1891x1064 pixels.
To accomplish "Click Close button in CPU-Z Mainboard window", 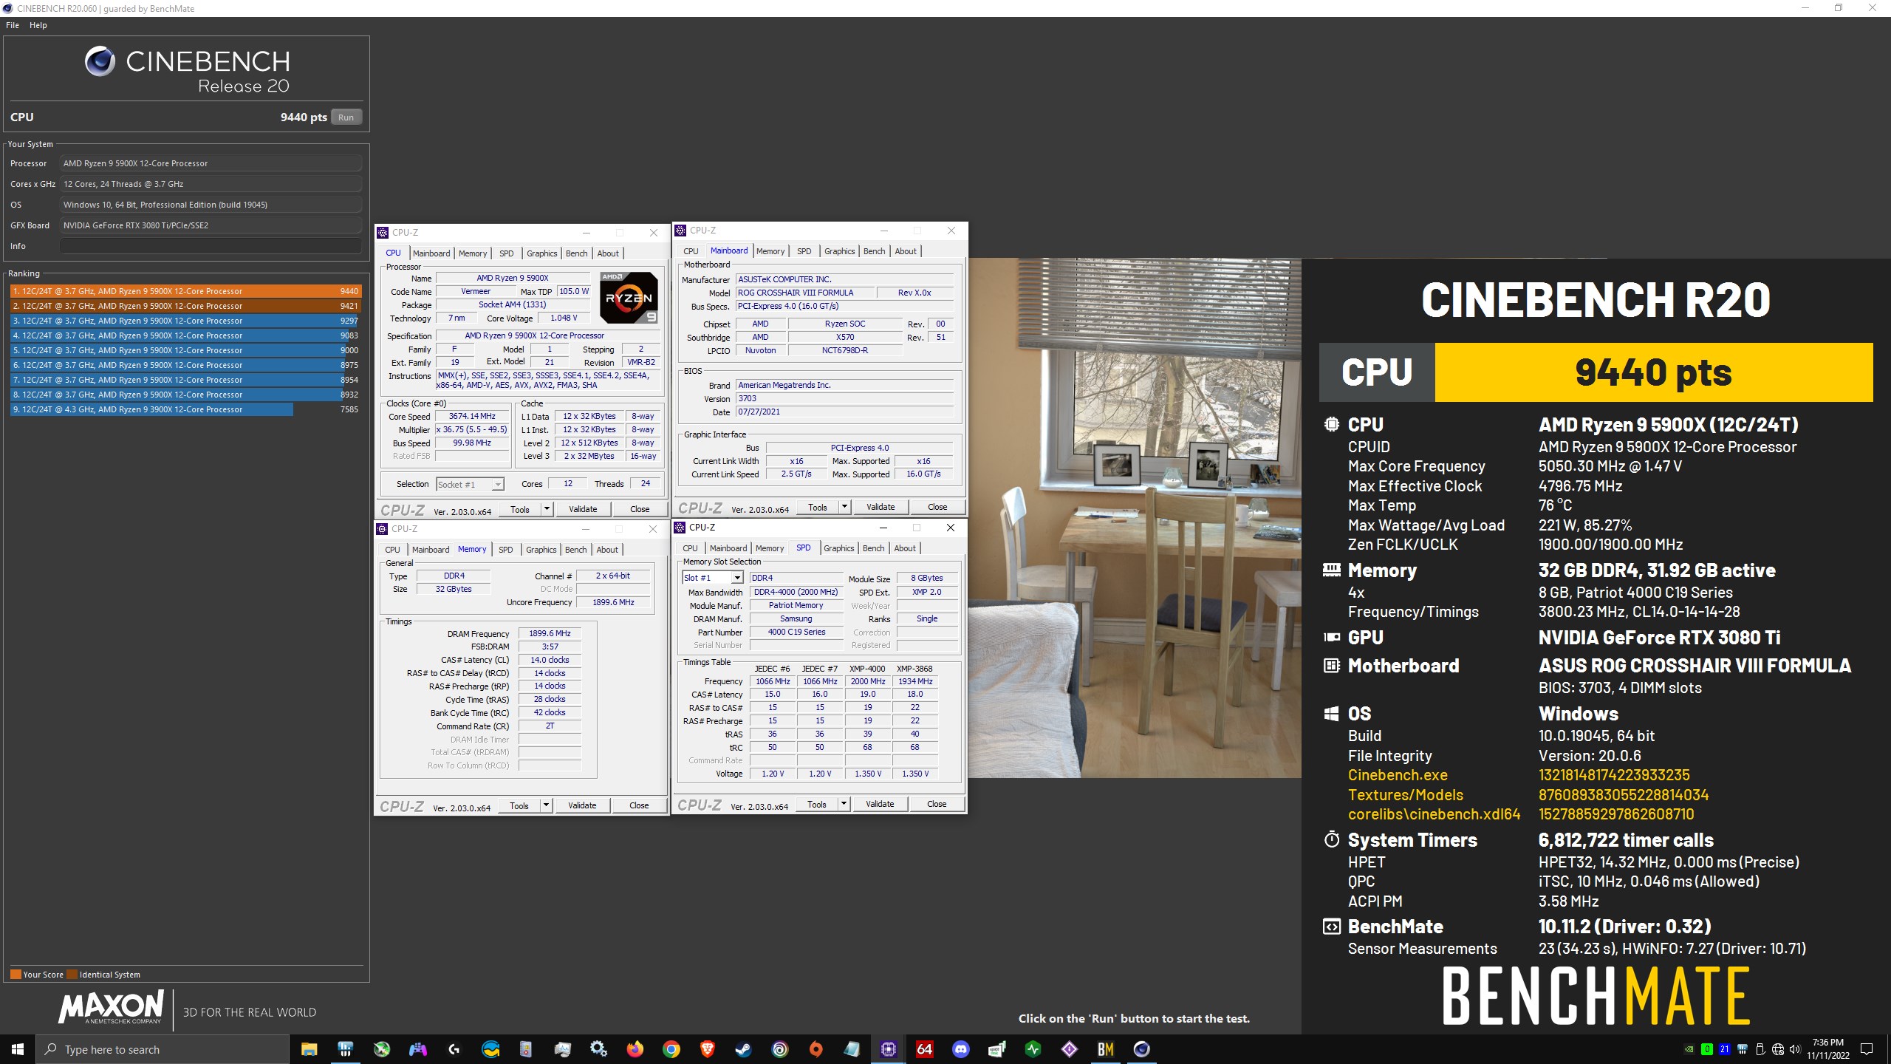I will click(x=937, y=507).
